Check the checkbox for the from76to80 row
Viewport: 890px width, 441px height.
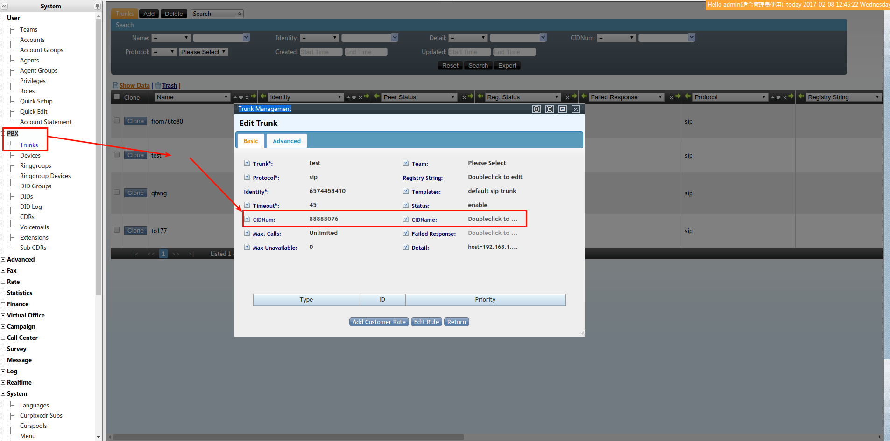(117, 120)
